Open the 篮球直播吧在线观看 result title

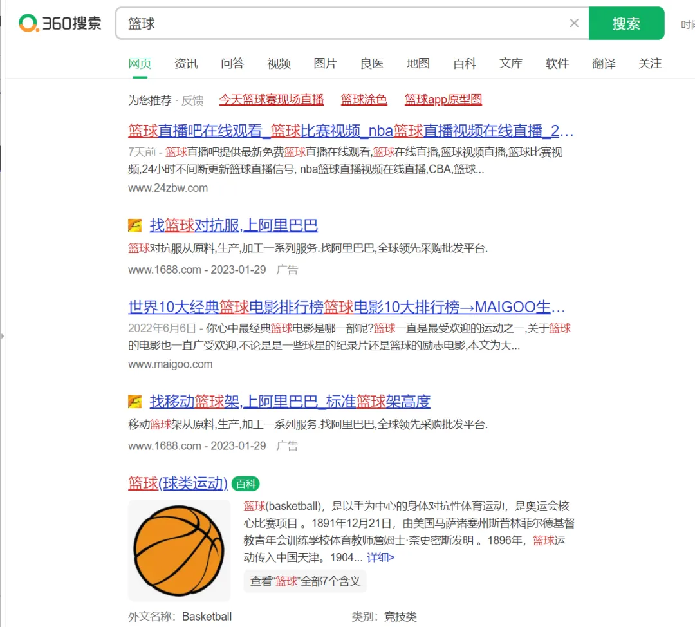coord(351,131)
